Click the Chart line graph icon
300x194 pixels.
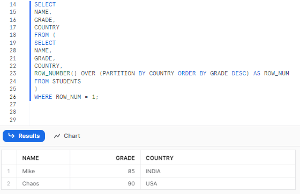click(57, 136)
